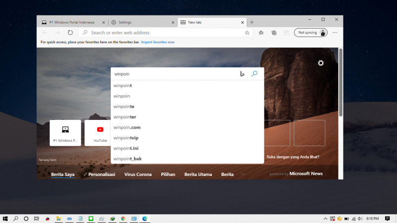Open Personalisasi in the news bar
397x223 pixels.
(100, 174)
